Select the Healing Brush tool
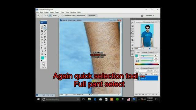The width and height of the screenshot is (196, 110). (42, 34)
